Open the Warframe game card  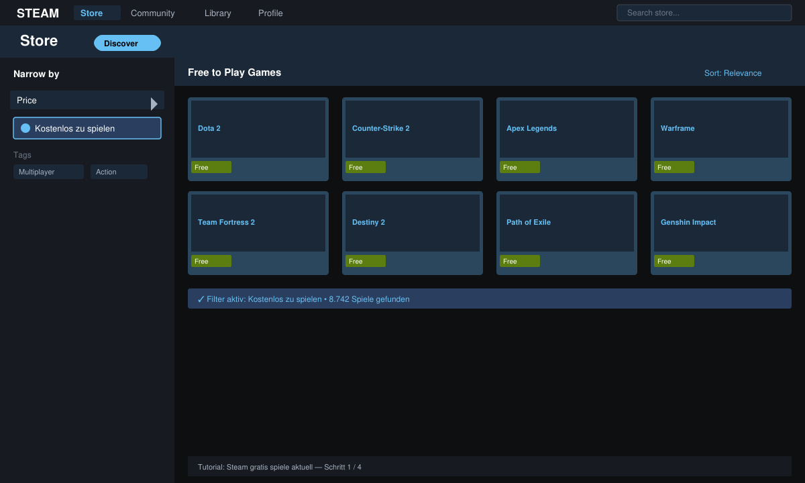[721, 139]
